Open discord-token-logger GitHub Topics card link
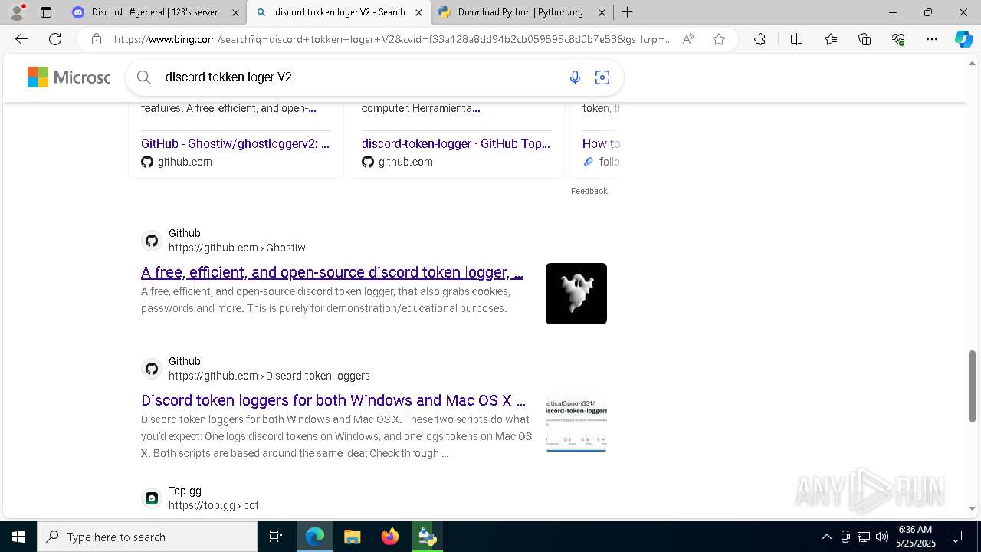The image size is (981, 552). pyautogui.click(x=456, y=143)
